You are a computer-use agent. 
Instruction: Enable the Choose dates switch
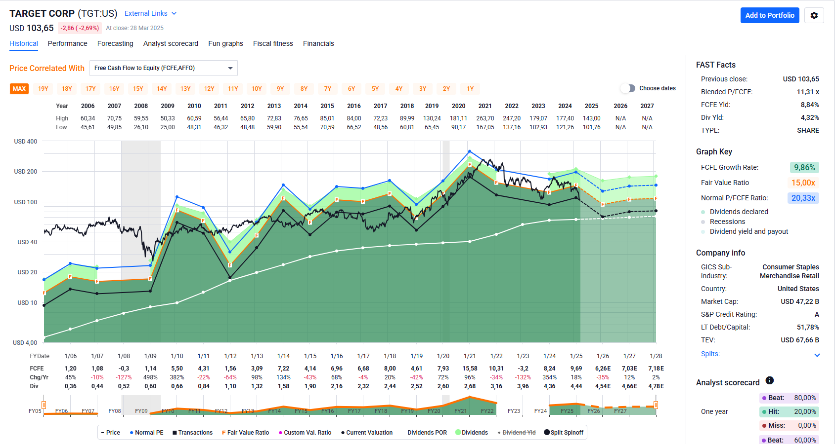[x=628, y=88]
